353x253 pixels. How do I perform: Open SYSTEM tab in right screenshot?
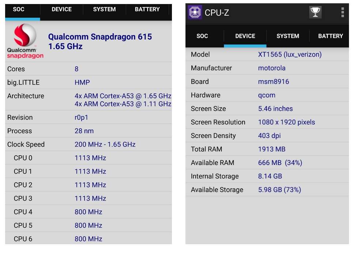(x=288, y=36)
